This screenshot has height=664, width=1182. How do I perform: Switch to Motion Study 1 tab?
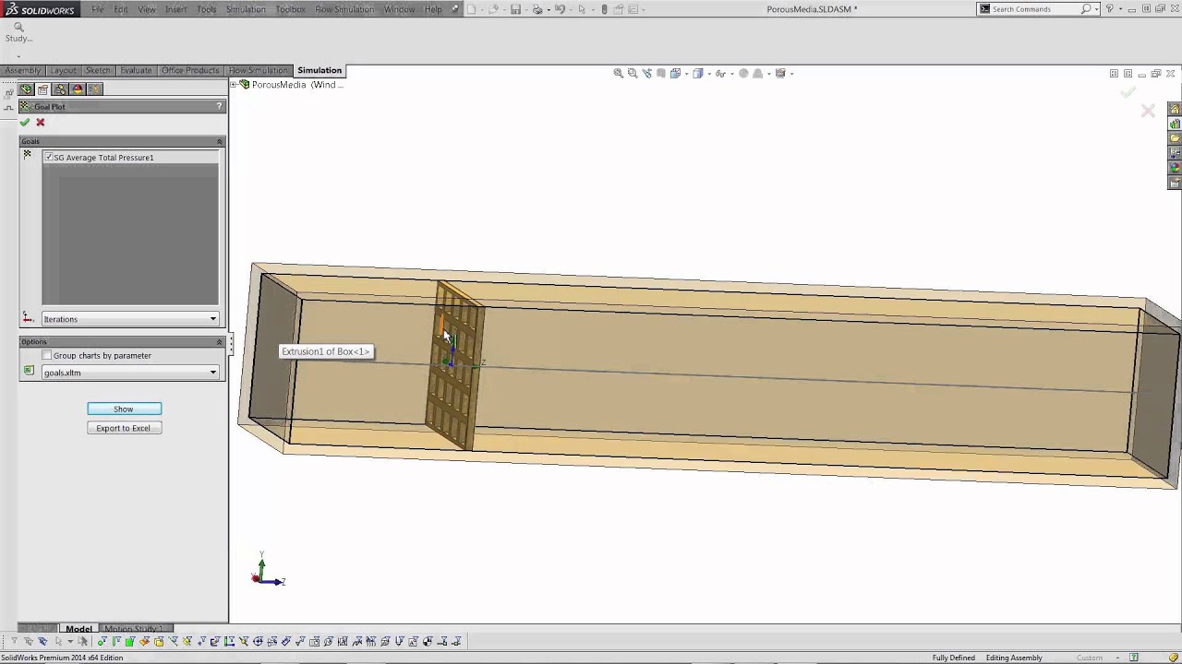(133, 629)
